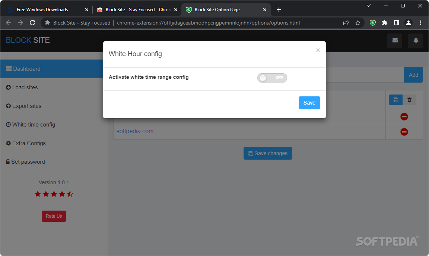Viewport: 429px width, 256px height.
Task: Open the browser profile avatar menu
Action: click(x=409, y=23)
